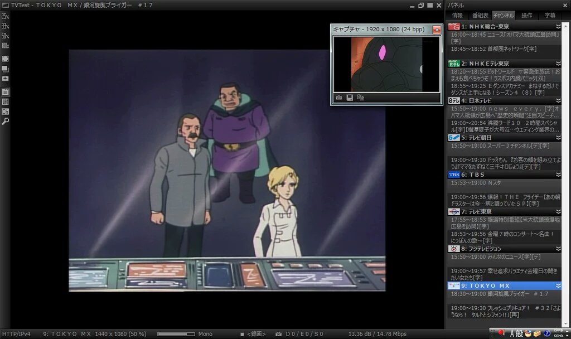Click the テレビ東京 channel logo

point(454,211)
